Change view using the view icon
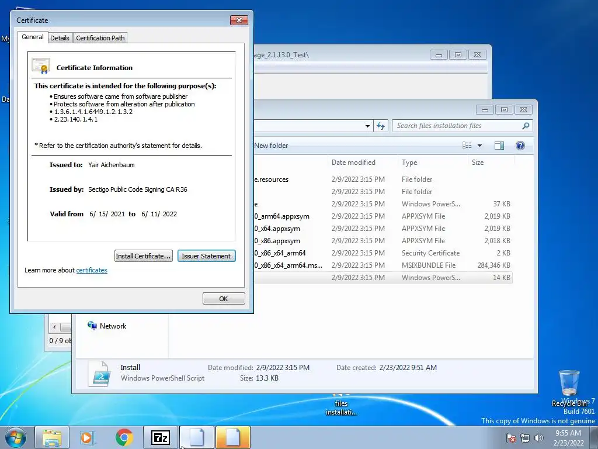This screenshot has height=449, width=598. [467, 146]
